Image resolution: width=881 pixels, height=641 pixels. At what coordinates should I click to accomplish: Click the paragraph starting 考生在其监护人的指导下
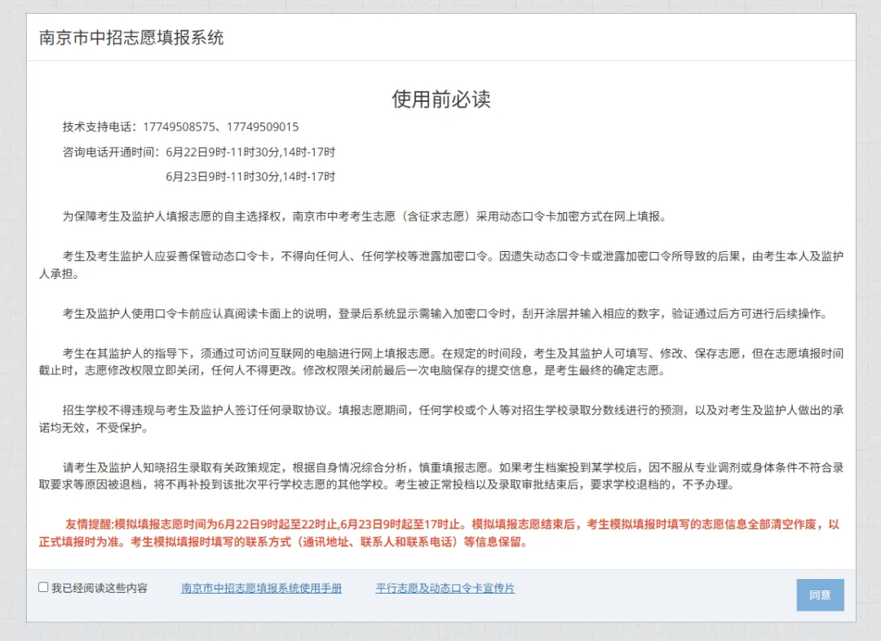coord(441,362)
